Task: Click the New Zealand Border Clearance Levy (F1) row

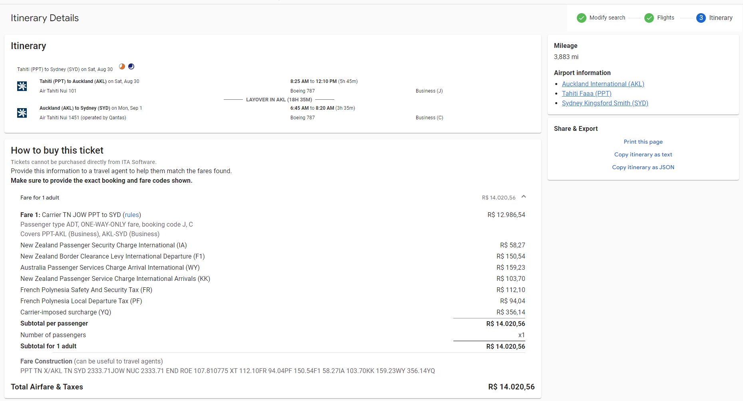Action: (x=273, y=256)
